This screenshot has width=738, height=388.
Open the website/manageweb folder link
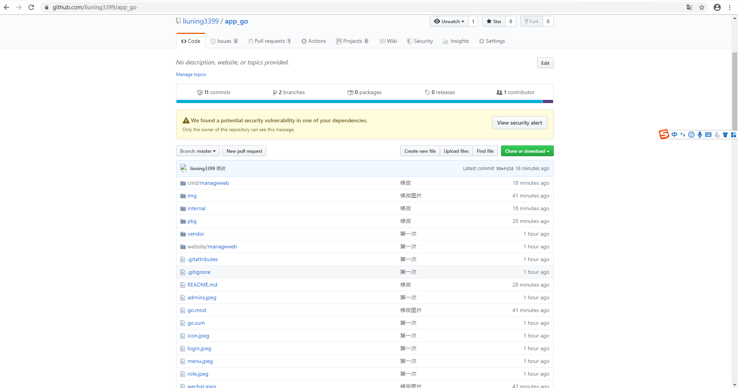pos(212,247)
